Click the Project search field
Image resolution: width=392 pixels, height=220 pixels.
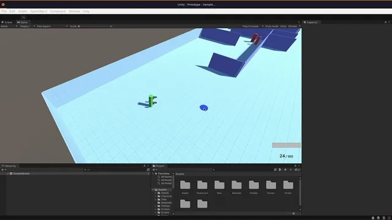[242, 170]
